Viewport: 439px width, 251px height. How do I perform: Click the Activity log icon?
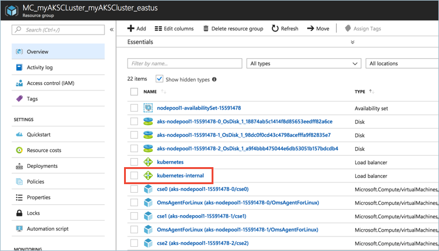tap(19, 67)
